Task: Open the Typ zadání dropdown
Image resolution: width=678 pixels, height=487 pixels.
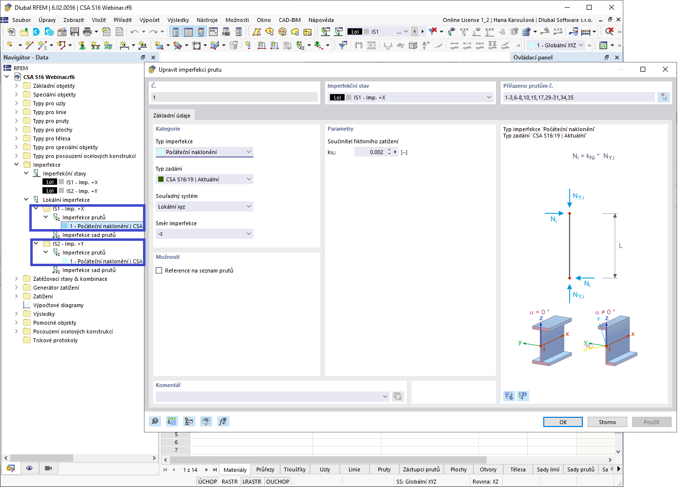Action: click(x=205, y=179)
